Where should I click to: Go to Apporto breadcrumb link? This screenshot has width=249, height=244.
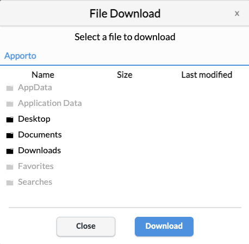click(x=20, y=56)
